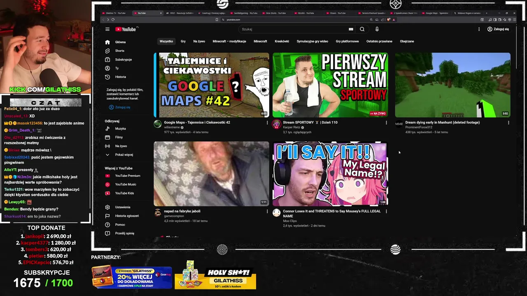
Task: Select Symulacyjne gry wideo filter chip
Action: (x=312, y=41)
